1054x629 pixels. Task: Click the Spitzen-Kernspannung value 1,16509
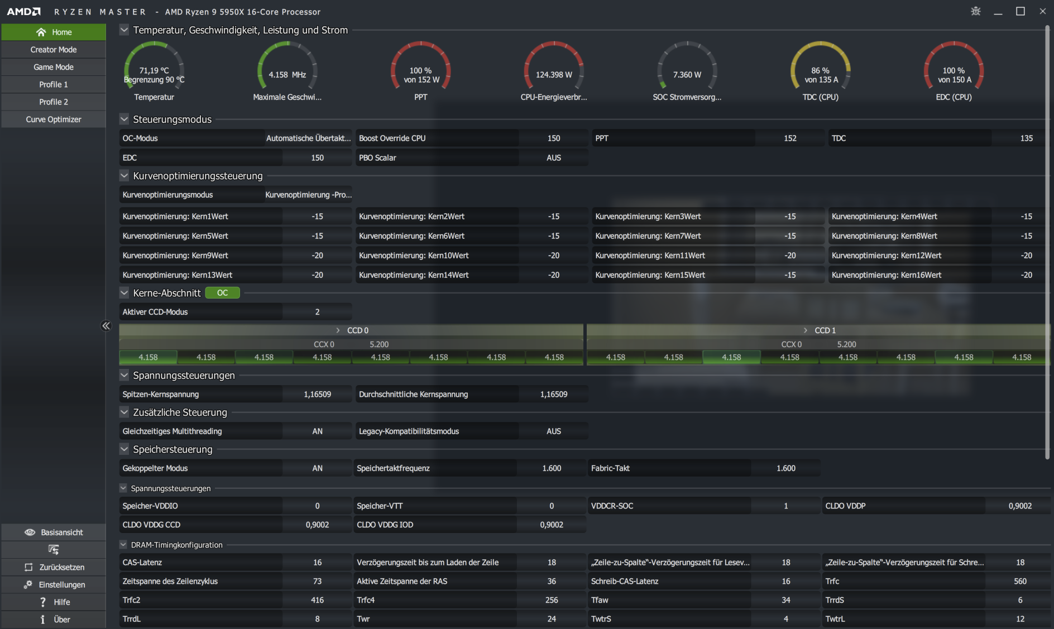317,395
